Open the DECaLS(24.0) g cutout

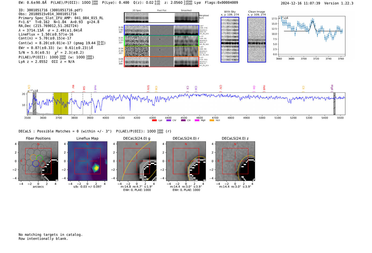(137, 161)
